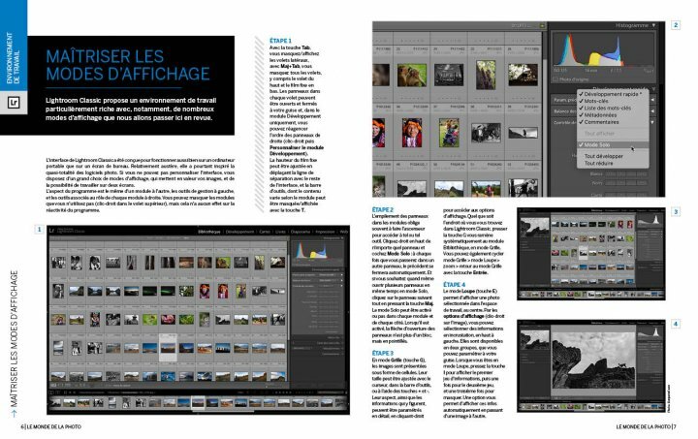Choose Tout réduire from the context menu
Screen dimensions: 698x439
tap(598, 163)
